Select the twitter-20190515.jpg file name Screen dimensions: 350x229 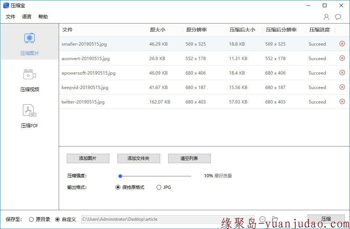point(83,102)
